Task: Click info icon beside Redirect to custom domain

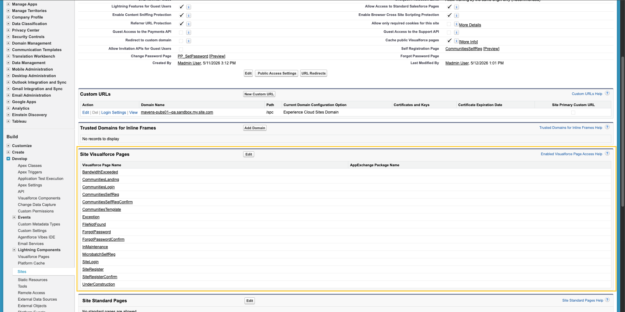Action: tap(188, 41)
